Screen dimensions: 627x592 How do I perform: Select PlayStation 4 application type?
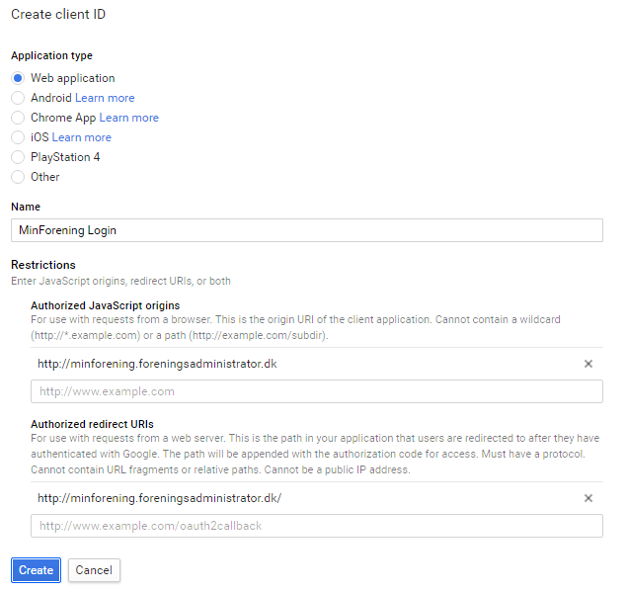coord(18,157)
